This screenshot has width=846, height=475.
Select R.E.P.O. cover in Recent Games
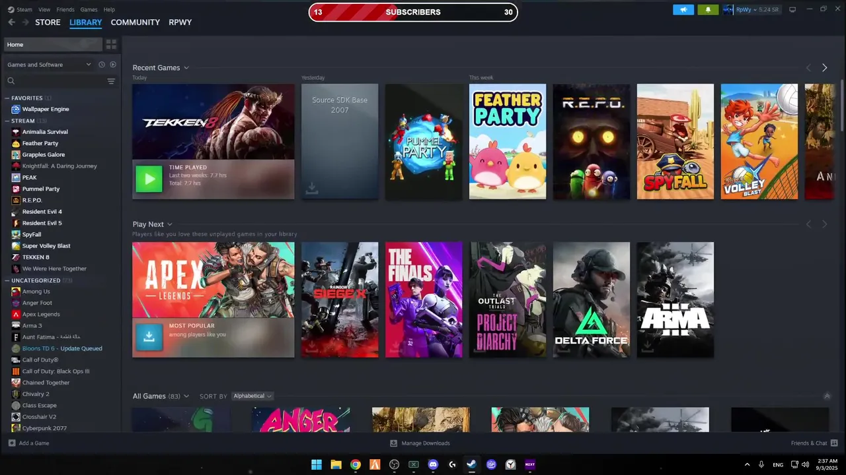tap(592, 141)
